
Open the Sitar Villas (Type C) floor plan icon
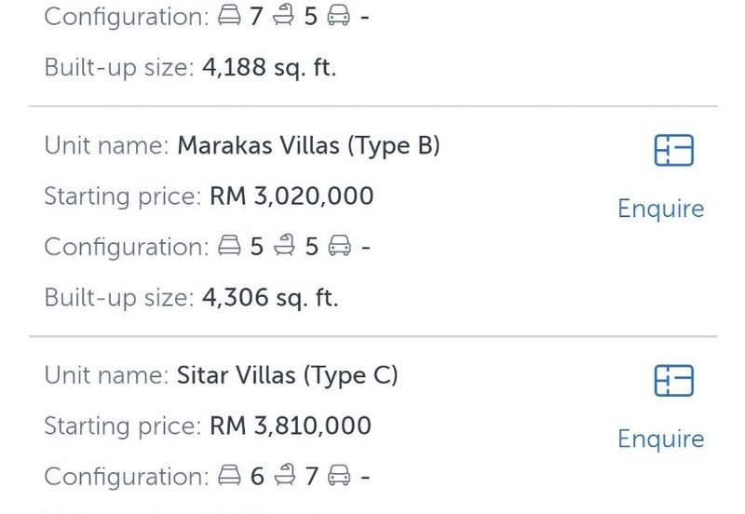[673, 380]
